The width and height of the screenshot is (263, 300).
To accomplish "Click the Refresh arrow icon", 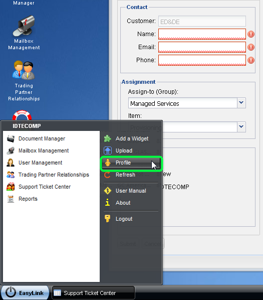I will pyautogui.click(x=108, y=175).
